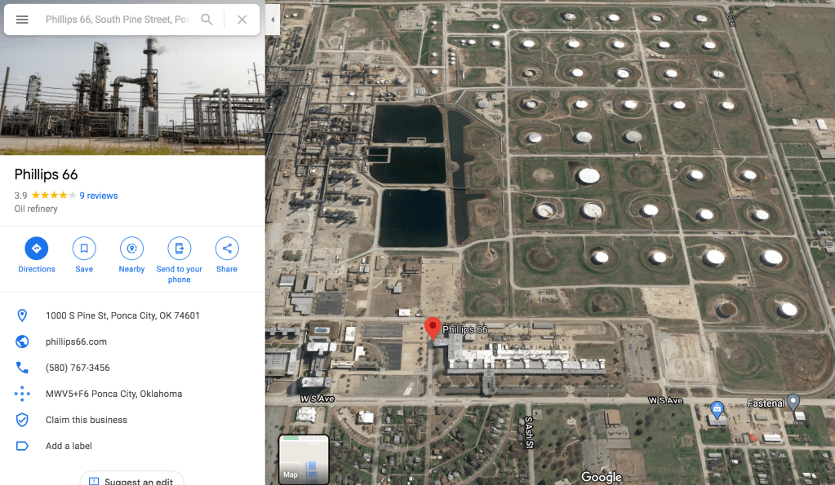Click phone number (580) 767-3456
Screen dimensions: 835x485
78,368
